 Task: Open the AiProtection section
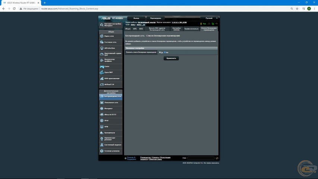[110, 48]
